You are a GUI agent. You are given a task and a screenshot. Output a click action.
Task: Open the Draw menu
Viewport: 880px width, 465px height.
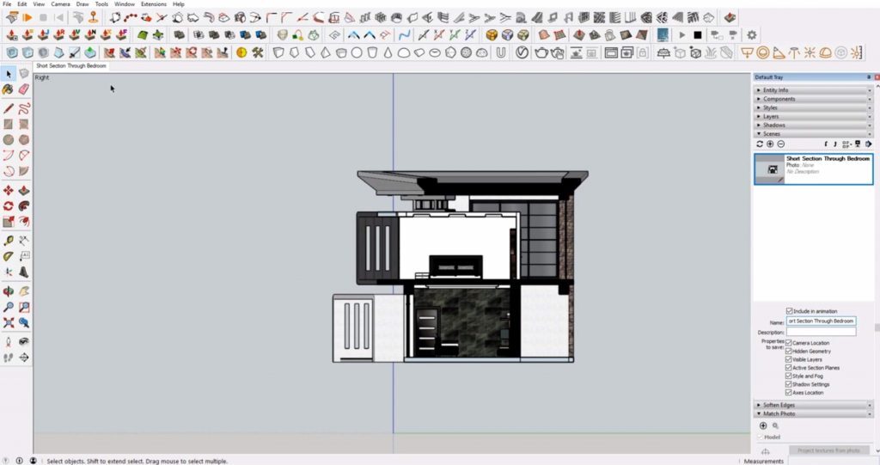[82, 4]
